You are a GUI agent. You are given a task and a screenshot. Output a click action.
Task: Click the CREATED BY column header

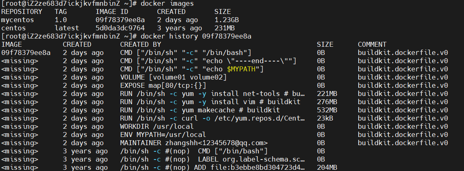click(x=140, y=44)
